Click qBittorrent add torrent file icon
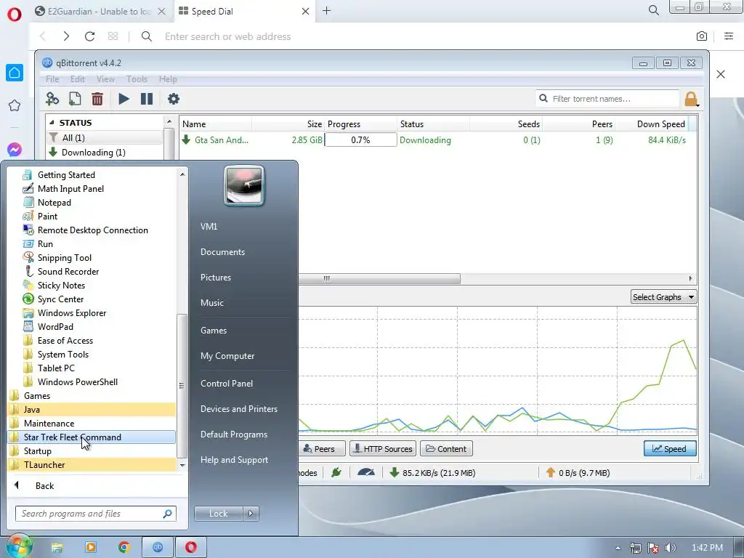The width and height of the screenshot is (744, 558). [x=75, y=99]
